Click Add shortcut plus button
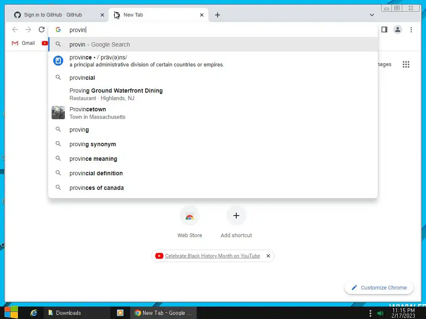Screen dimensions: 426x319 236,216
